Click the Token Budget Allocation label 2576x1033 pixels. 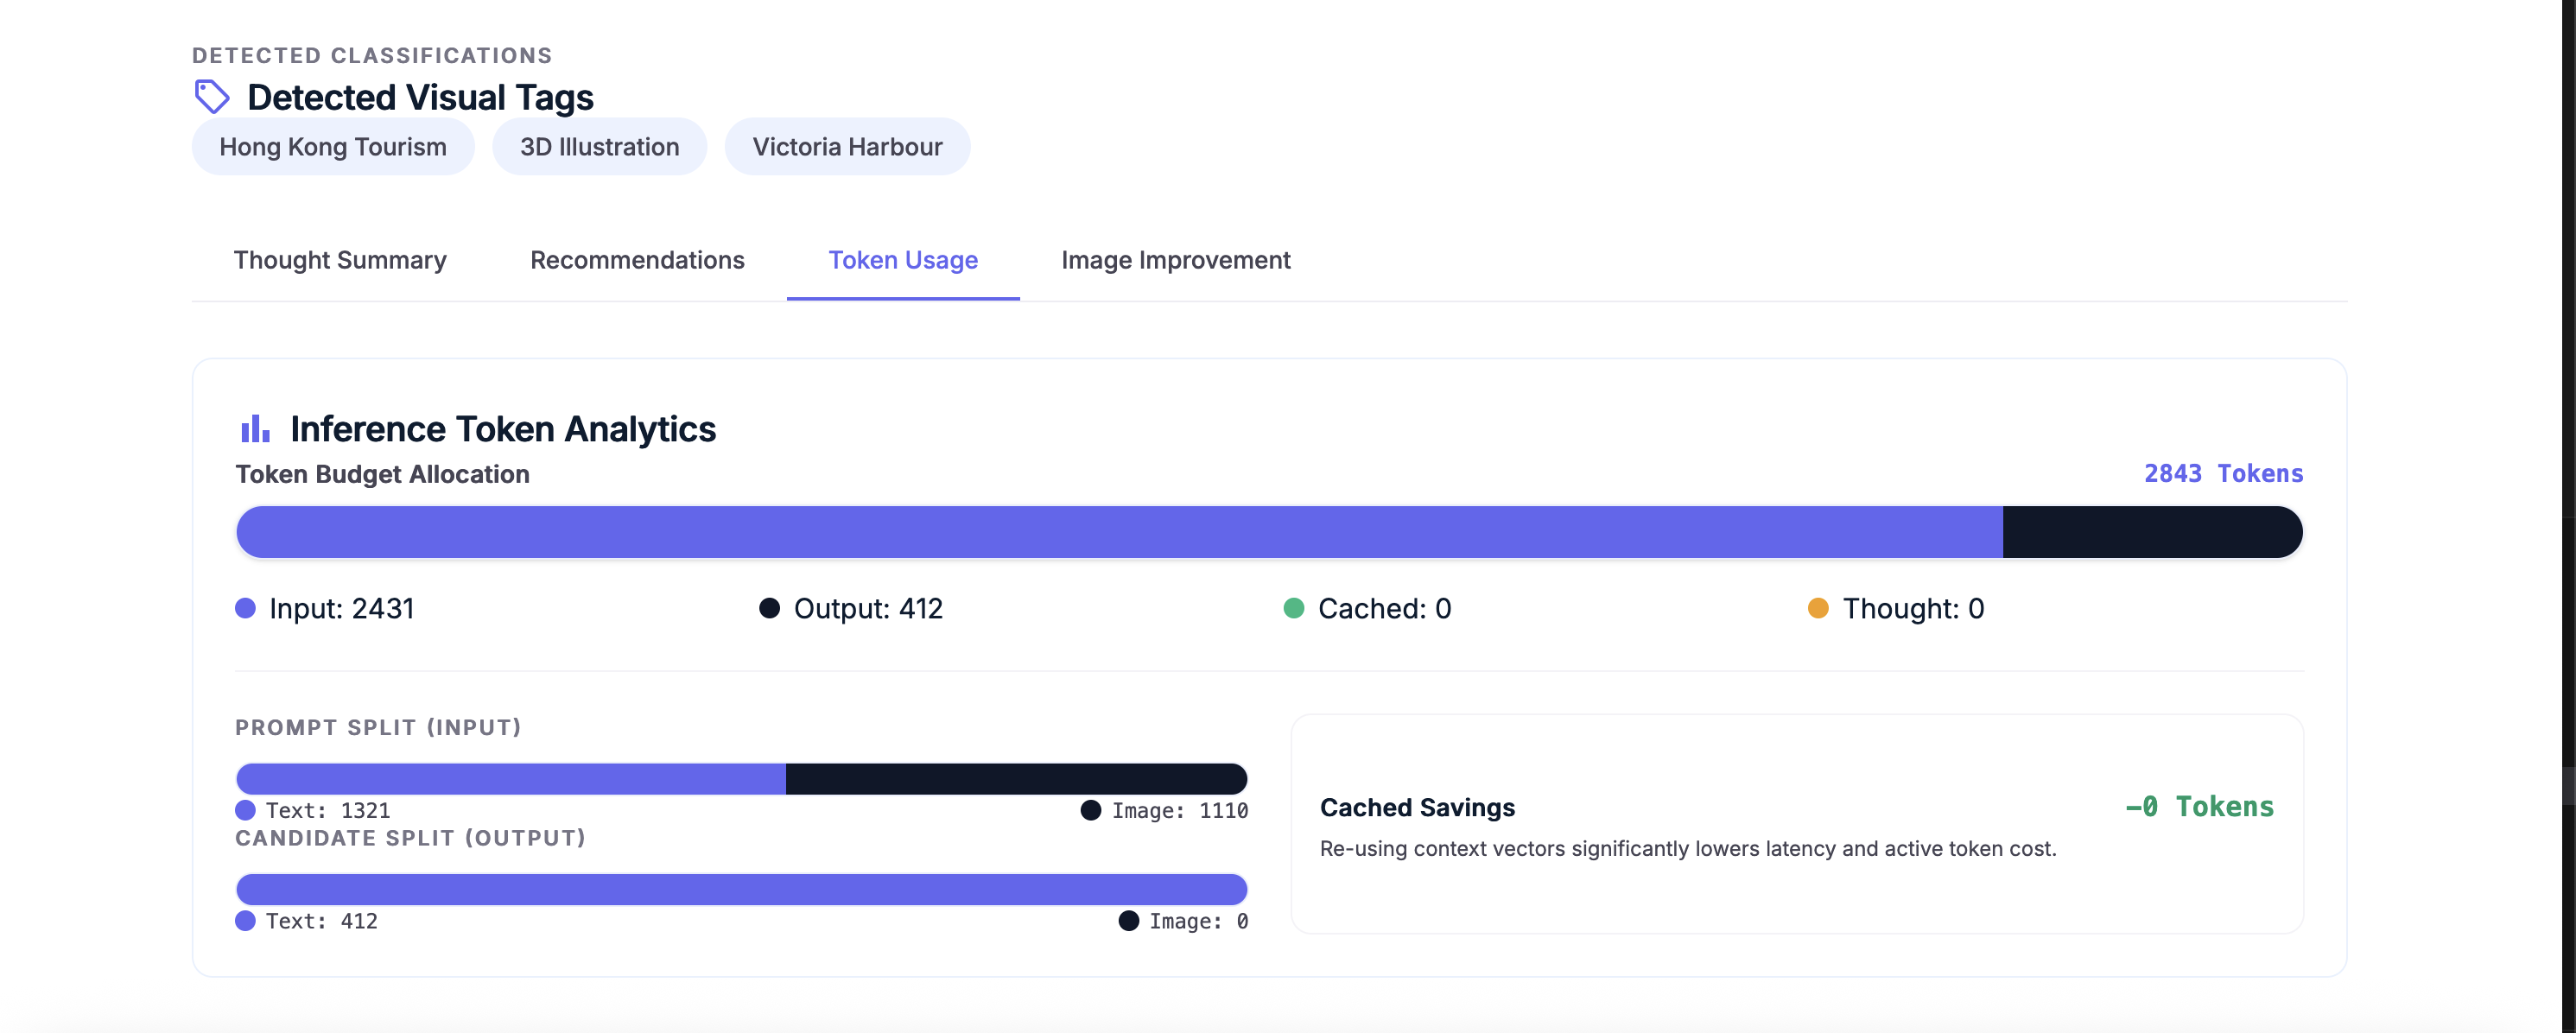tap(382, 475)
